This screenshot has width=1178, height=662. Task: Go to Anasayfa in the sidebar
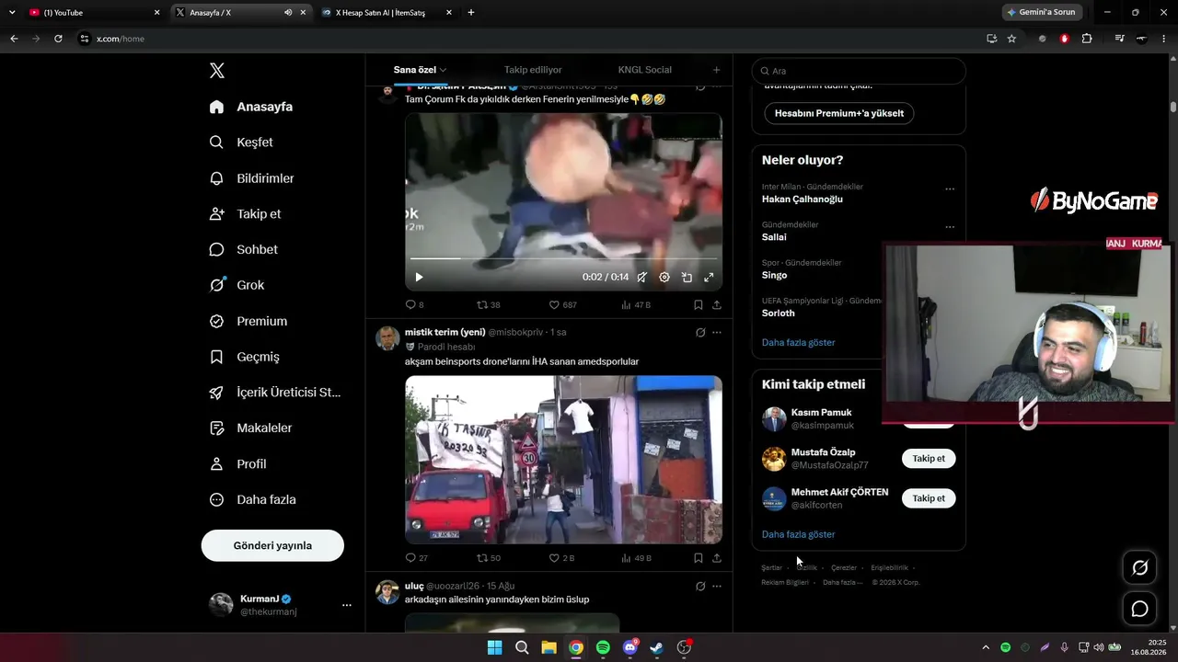click(251, 107)
